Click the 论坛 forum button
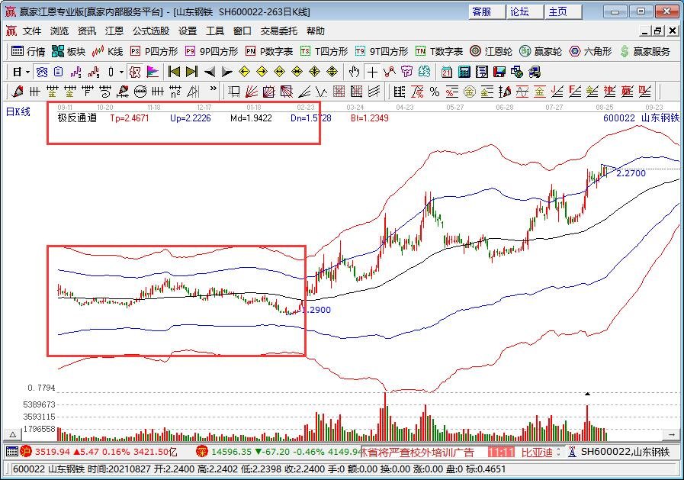684x480 pixels. pos(525,11)
